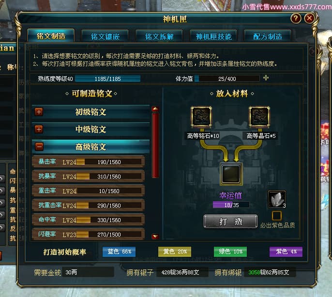Click the white crystal item icon

pyautogui.click(x=277, y=199)
